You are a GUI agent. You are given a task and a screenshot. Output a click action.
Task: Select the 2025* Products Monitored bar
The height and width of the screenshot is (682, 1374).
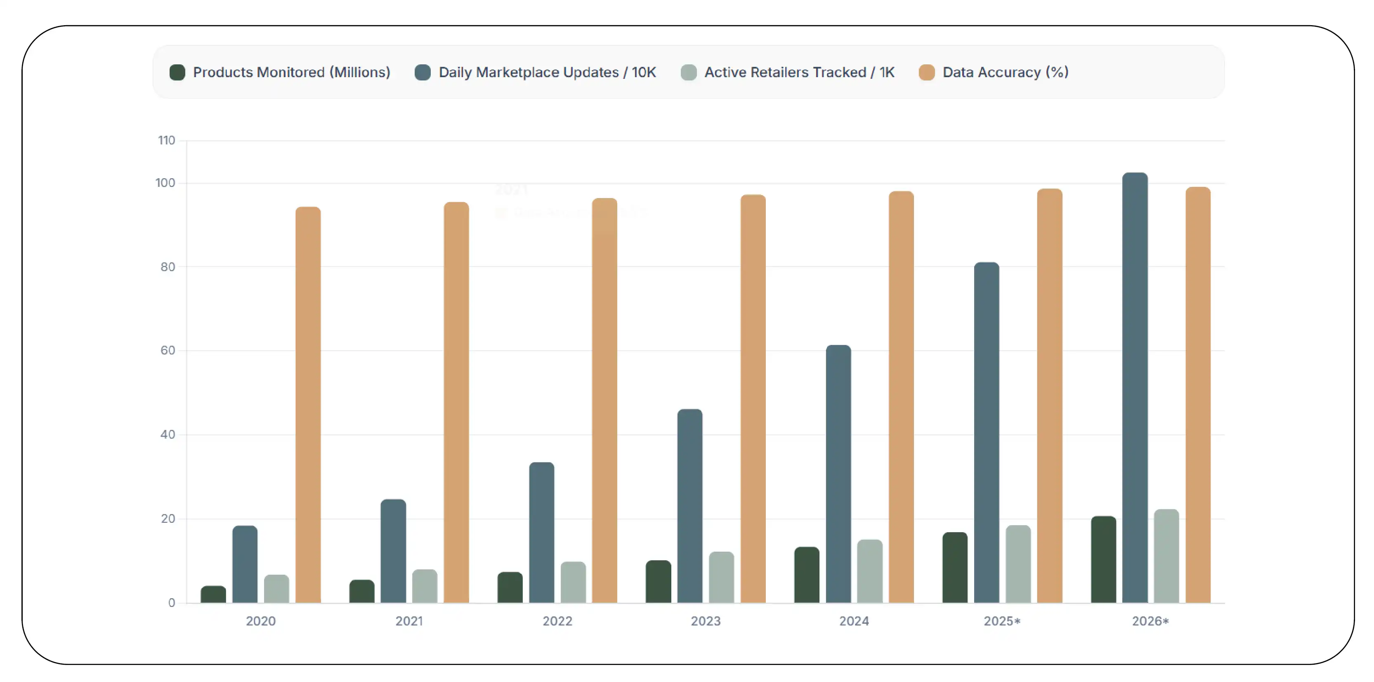[x=955, y=567]
